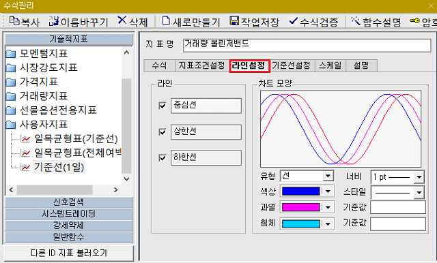
Task: Click the 지표명 name input field
Action: tap(307, 46)
